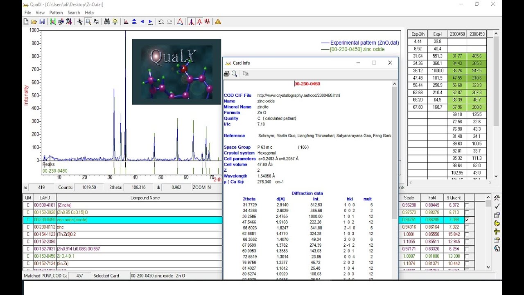The image size is (524, 295).
Task: Open the Help menu
Action: pyautogui.click(x=89, y=13)
